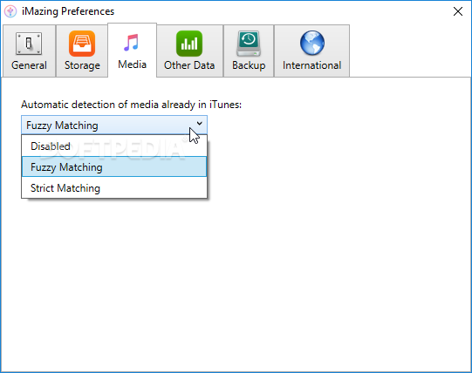Click the iMazing app icon in title bar
The width and height of the screenshot is (472, 373).
pyautogui.click(x=10, y=11)
